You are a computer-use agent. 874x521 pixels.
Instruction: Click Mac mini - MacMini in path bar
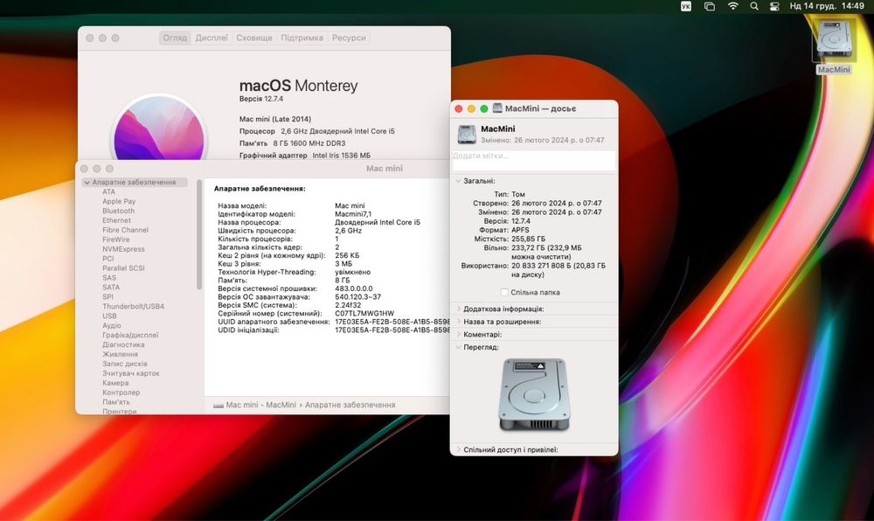point(260,405)
